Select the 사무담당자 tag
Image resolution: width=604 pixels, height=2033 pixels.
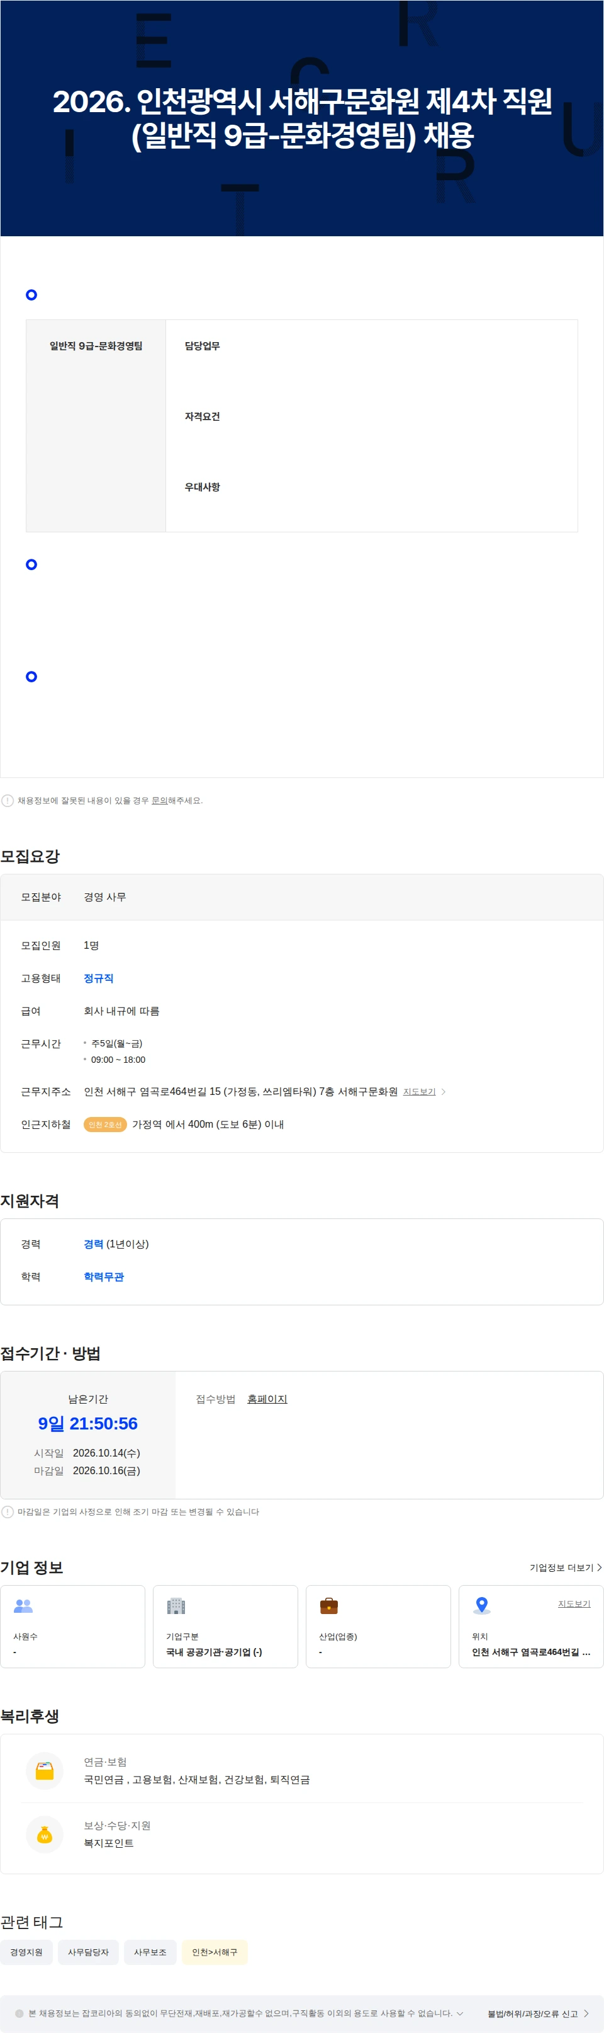tap(88, 1952)
